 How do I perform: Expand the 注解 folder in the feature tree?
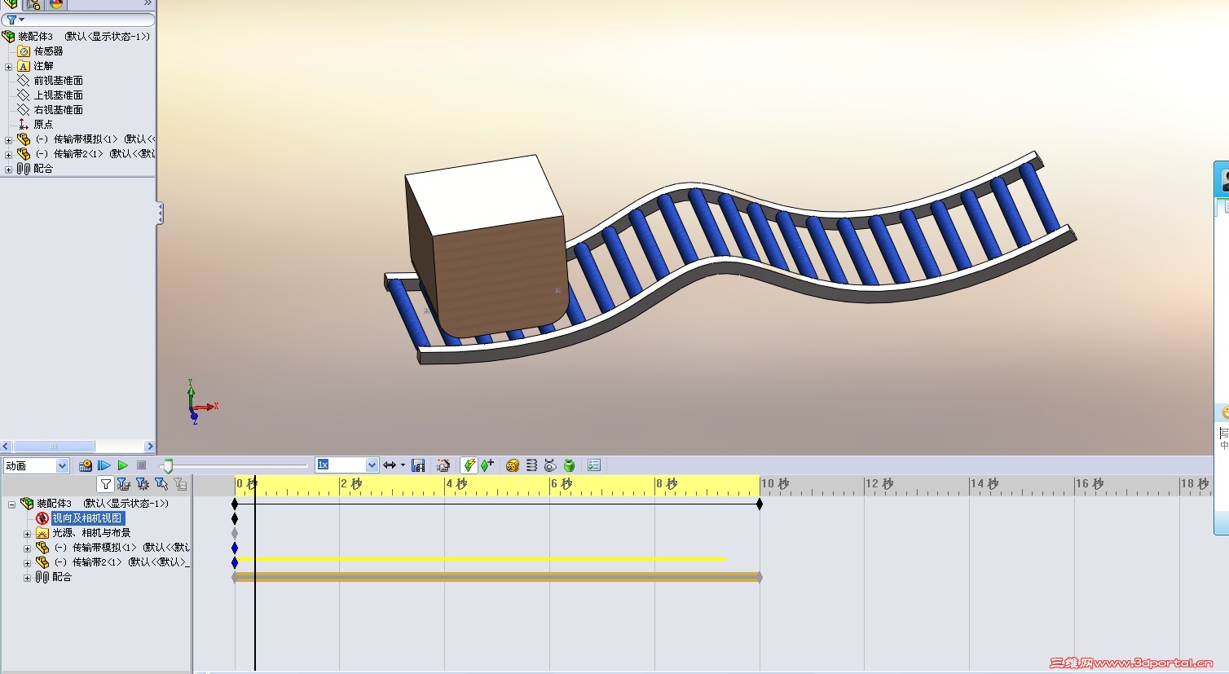[9, 67]
